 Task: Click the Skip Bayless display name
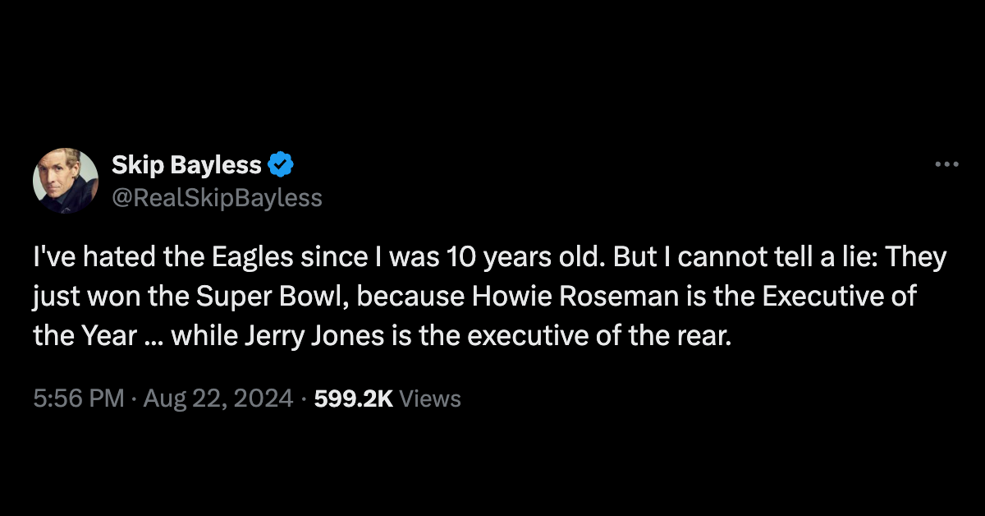tap(186, 165)
